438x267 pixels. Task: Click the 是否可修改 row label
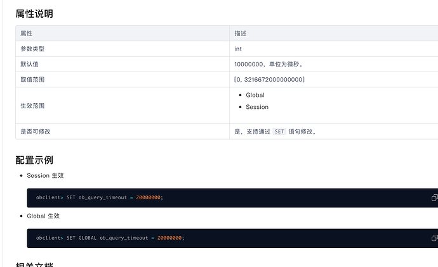[36, 132]
